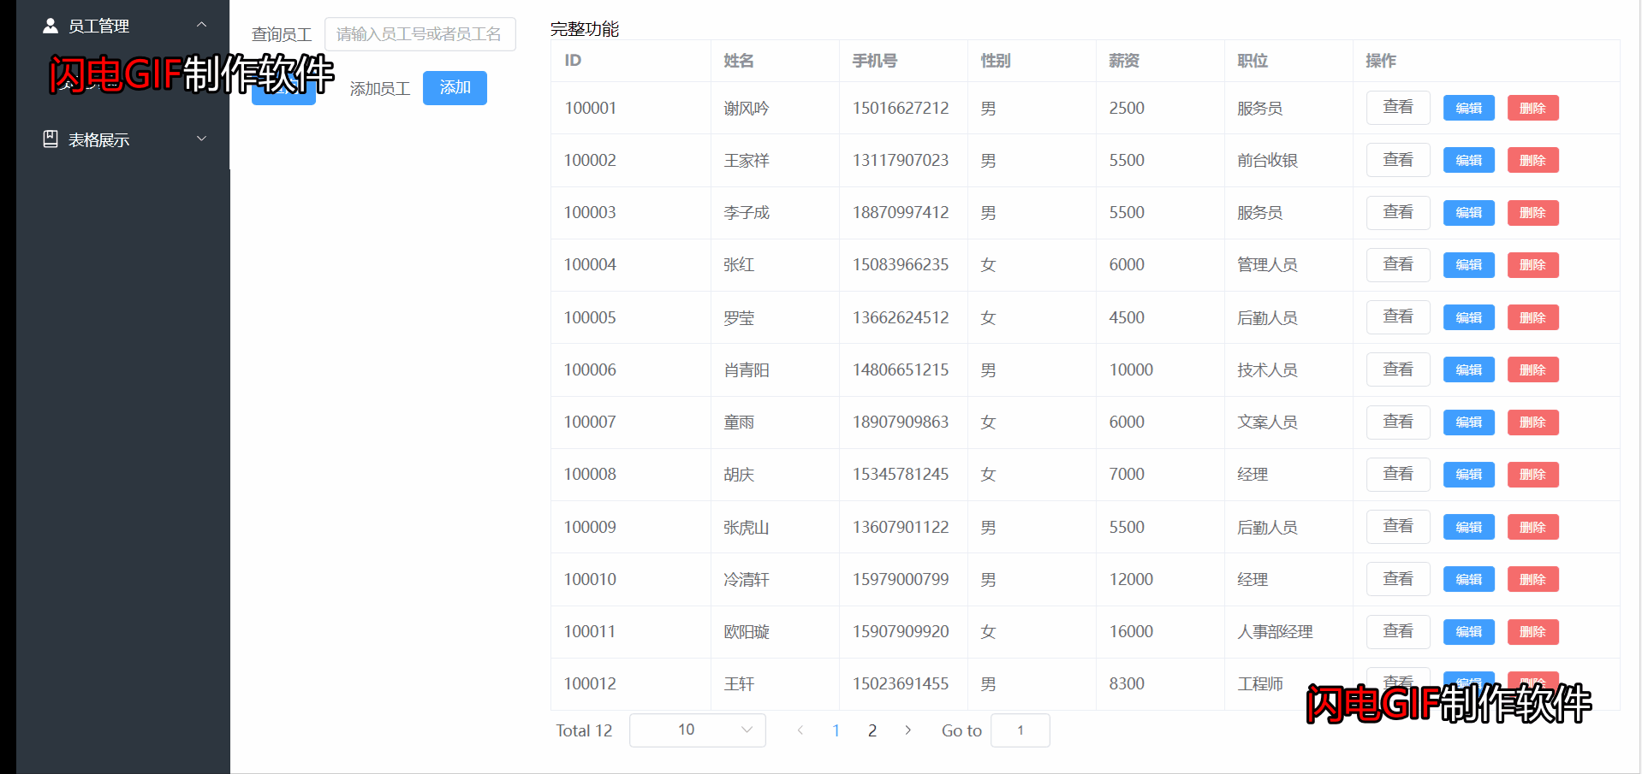Delete employee 肖青阳 row
The image size is (1642, 774).
coord(1533,369)
